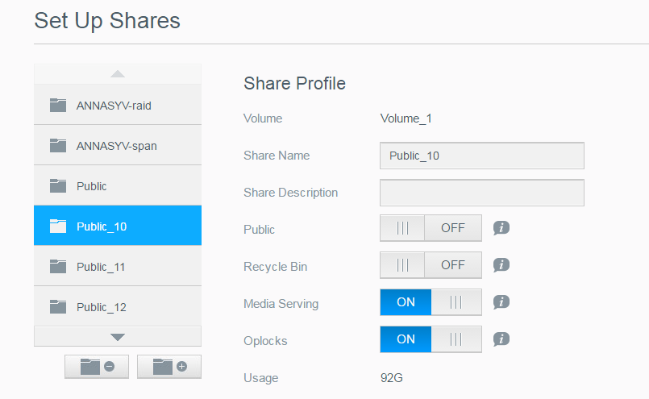Show info for Recycle Bin setting
The image size is (649, 399).
pyautogui.click(x=501, y=265)
